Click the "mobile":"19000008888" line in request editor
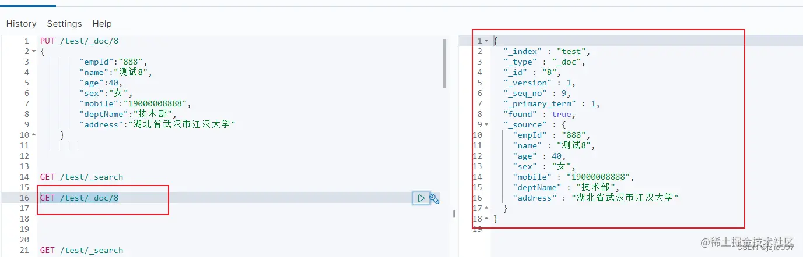The image size is (803, 257). coord(135,104)
